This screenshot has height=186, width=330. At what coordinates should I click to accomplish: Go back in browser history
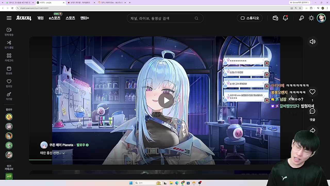3,8
